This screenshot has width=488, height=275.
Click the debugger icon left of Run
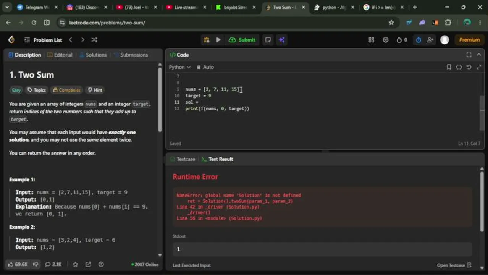click(207, 40)
